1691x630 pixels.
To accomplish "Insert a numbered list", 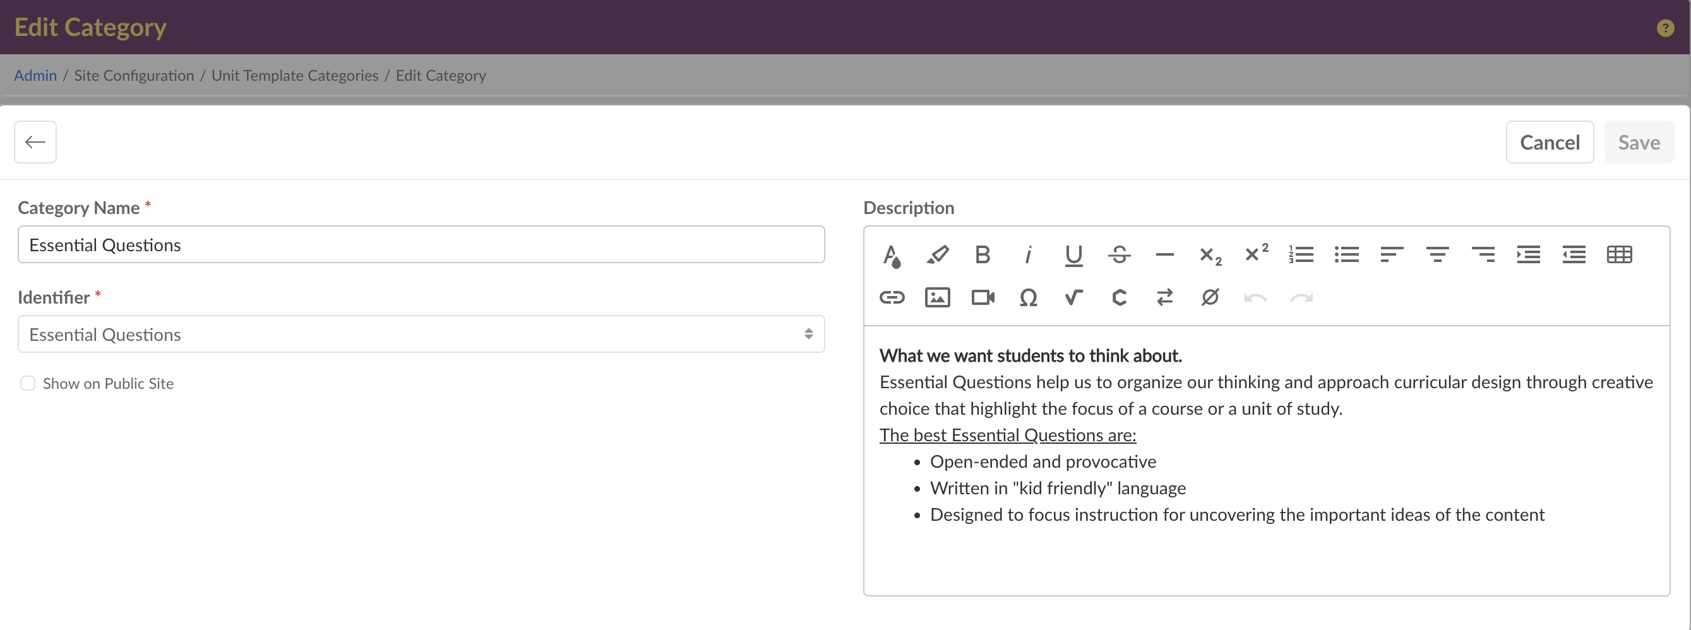I will coord(1301,254).
